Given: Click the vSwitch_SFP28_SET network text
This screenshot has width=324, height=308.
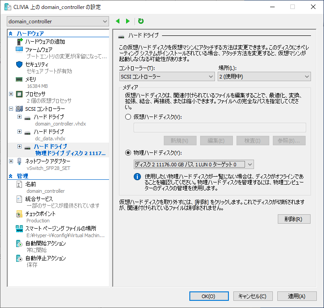Looking at the screenshot, I should pos(48,168).
